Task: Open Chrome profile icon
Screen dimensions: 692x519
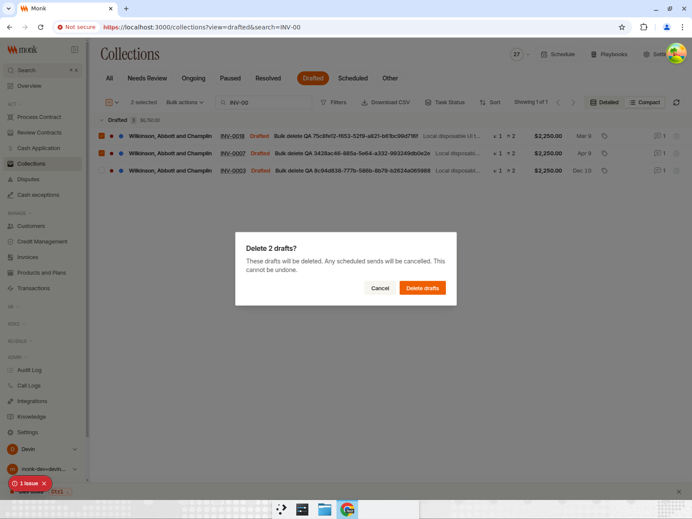Action: pyautogui.click(x=667, y=27)
